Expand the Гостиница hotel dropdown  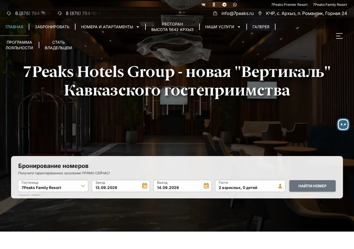[53, 186]
